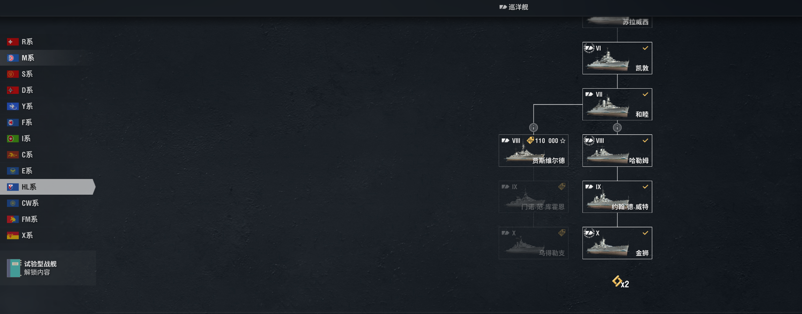
Task: Click the locked tag icon on 乌得勒支
Action: tap(562, 233)
